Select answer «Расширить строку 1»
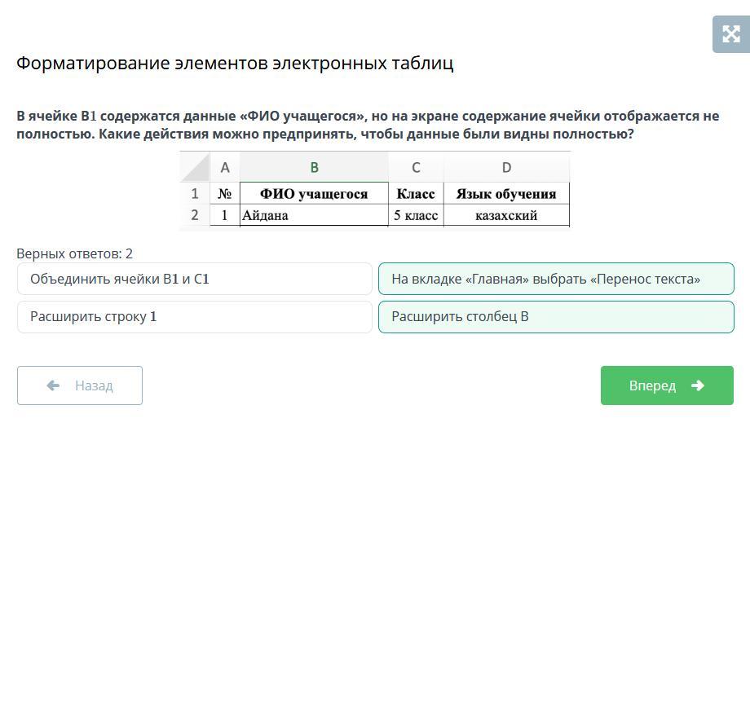 pos(194,317)
